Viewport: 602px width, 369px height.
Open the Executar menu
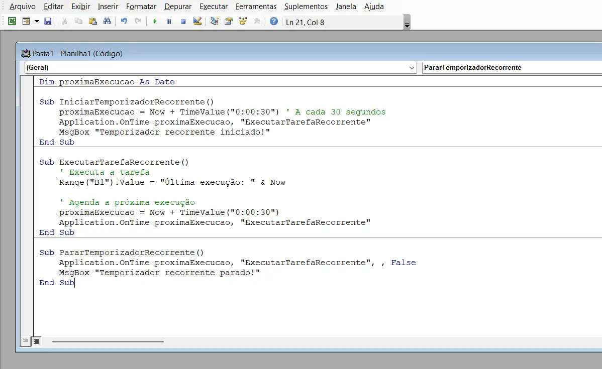coord(214,7)
